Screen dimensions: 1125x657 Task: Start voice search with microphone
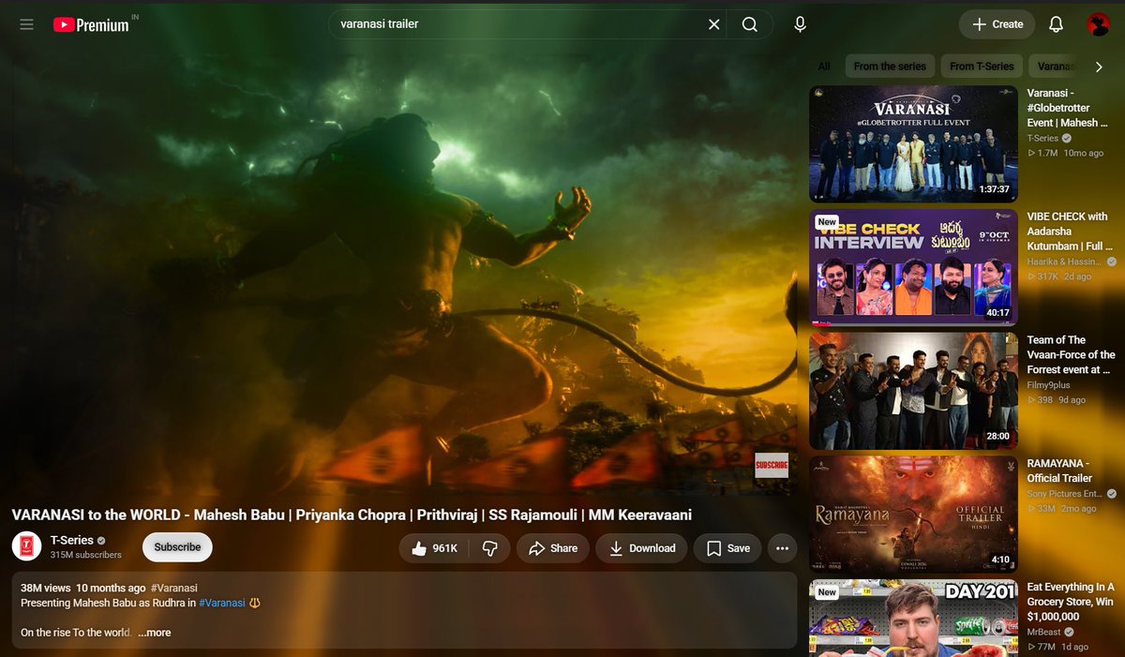800,24
